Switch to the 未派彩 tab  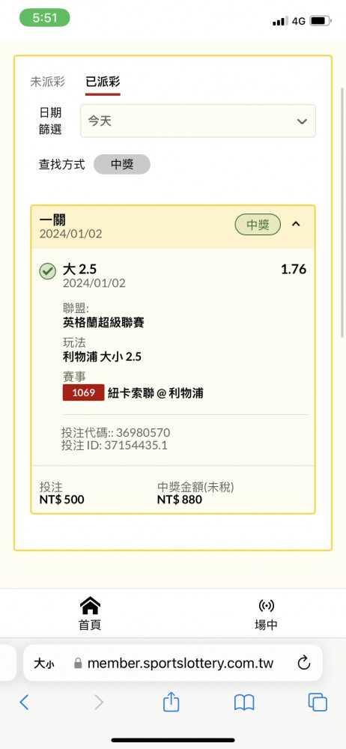pyautogui.click(x=47, y=81)
